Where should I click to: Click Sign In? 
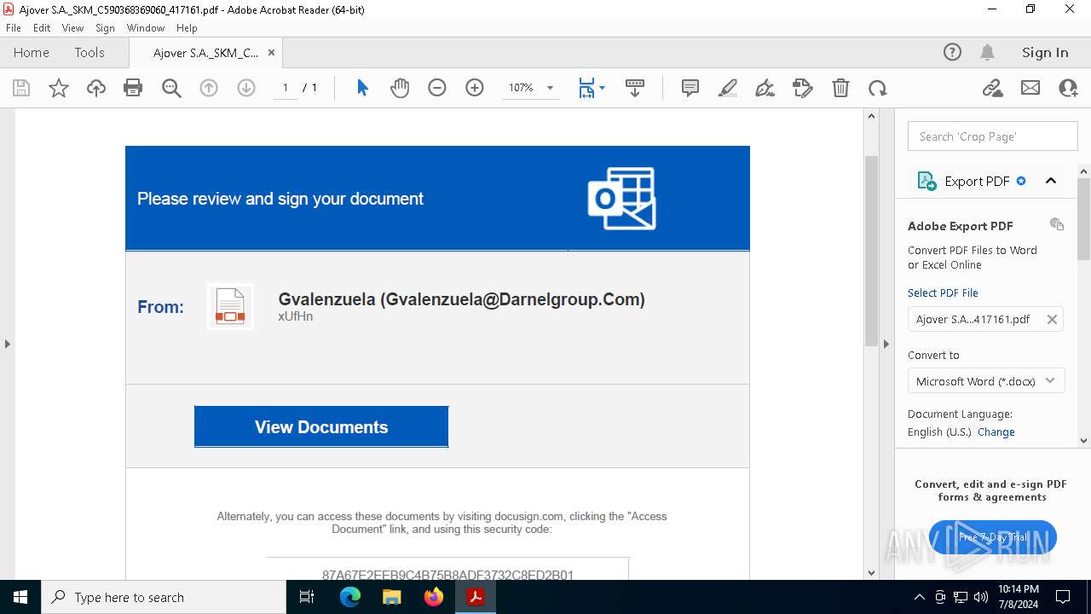coord(1045,52)
